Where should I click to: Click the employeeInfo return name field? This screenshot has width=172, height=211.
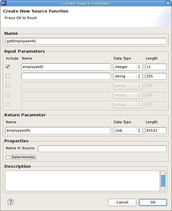(x=58, y=130)
